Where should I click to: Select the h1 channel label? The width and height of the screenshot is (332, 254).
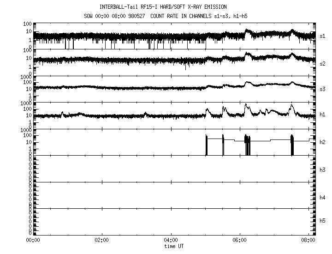tap(323, 115)
